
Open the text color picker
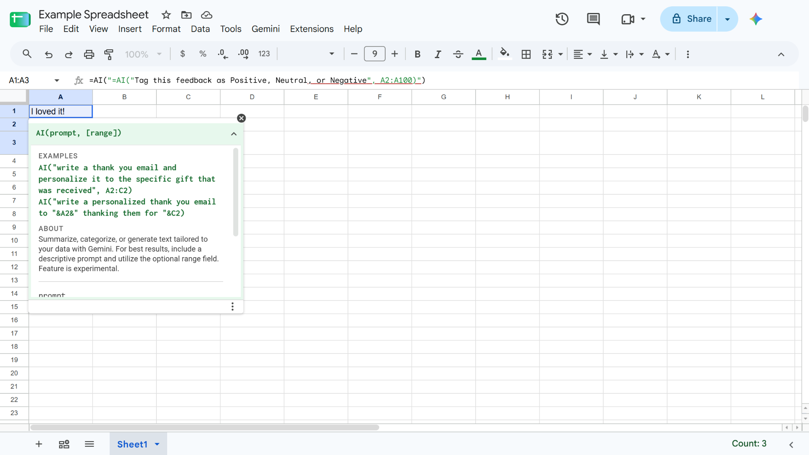479,54
